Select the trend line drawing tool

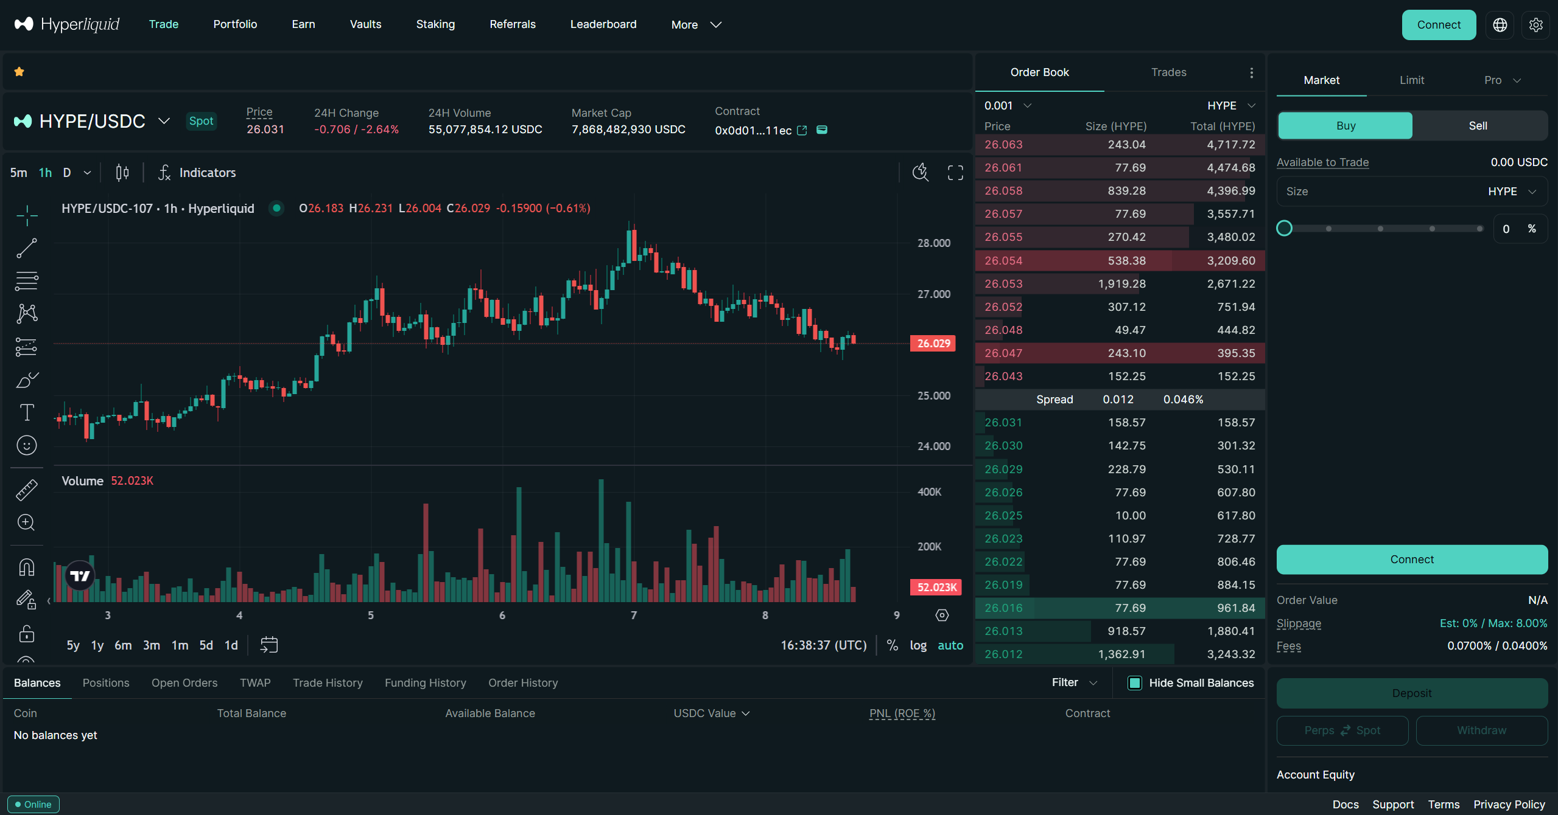tap(27, 248)
